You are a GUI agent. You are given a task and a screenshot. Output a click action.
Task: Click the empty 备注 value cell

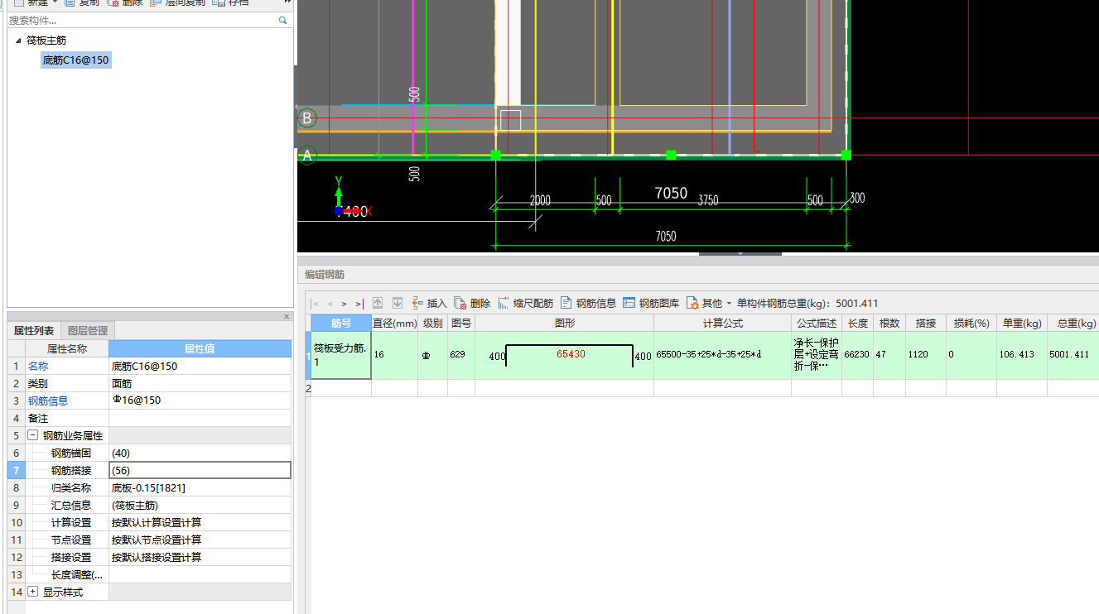point(200,418)
